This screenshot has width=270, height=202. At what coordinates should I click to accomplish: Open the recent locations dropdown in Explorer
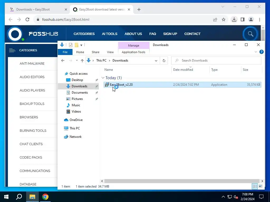pos(77,60)
